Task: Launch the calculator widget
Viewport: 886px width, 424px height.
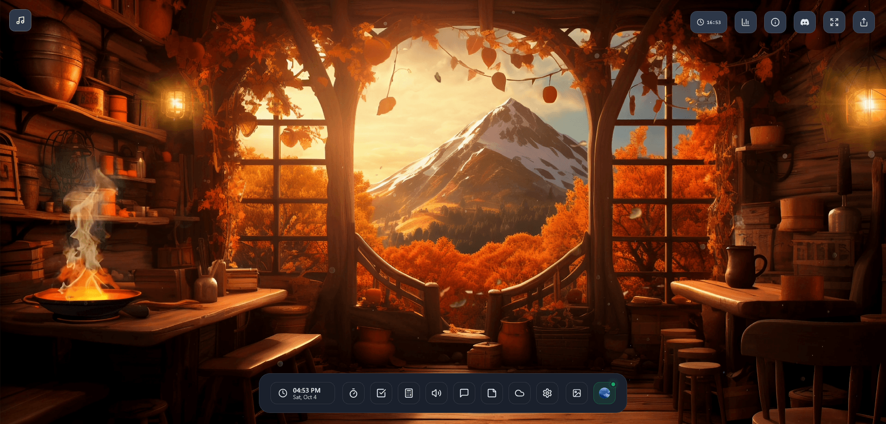Action: [408, 393]
